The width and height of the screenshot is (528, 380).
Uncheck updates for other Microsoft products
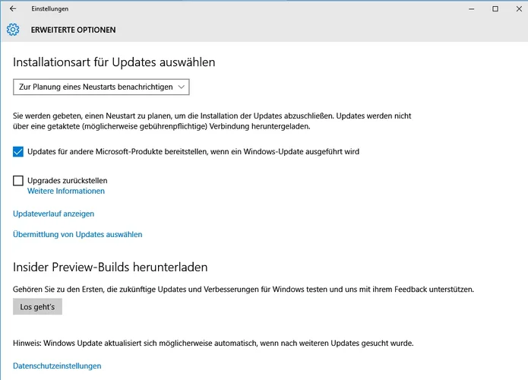click(x=19, y=152)
